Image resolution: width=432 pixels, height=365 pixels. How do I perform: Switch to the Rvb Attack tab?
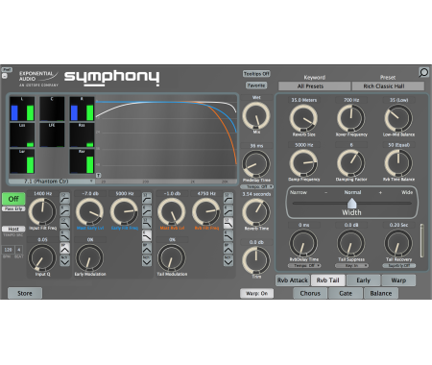point(293,280)
